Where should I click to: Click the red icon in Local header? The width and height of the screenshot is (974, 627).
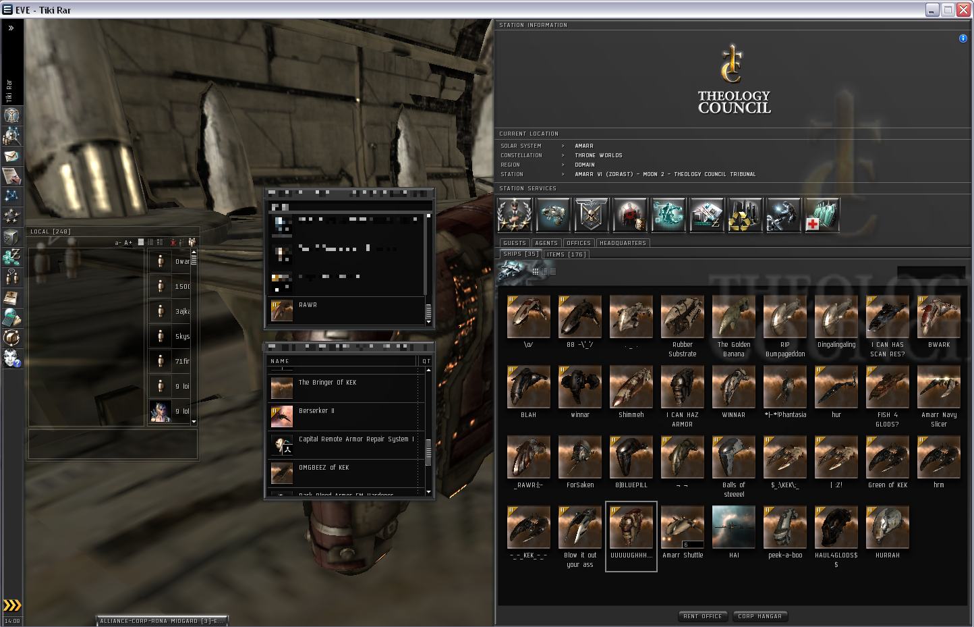coord(173,242)
